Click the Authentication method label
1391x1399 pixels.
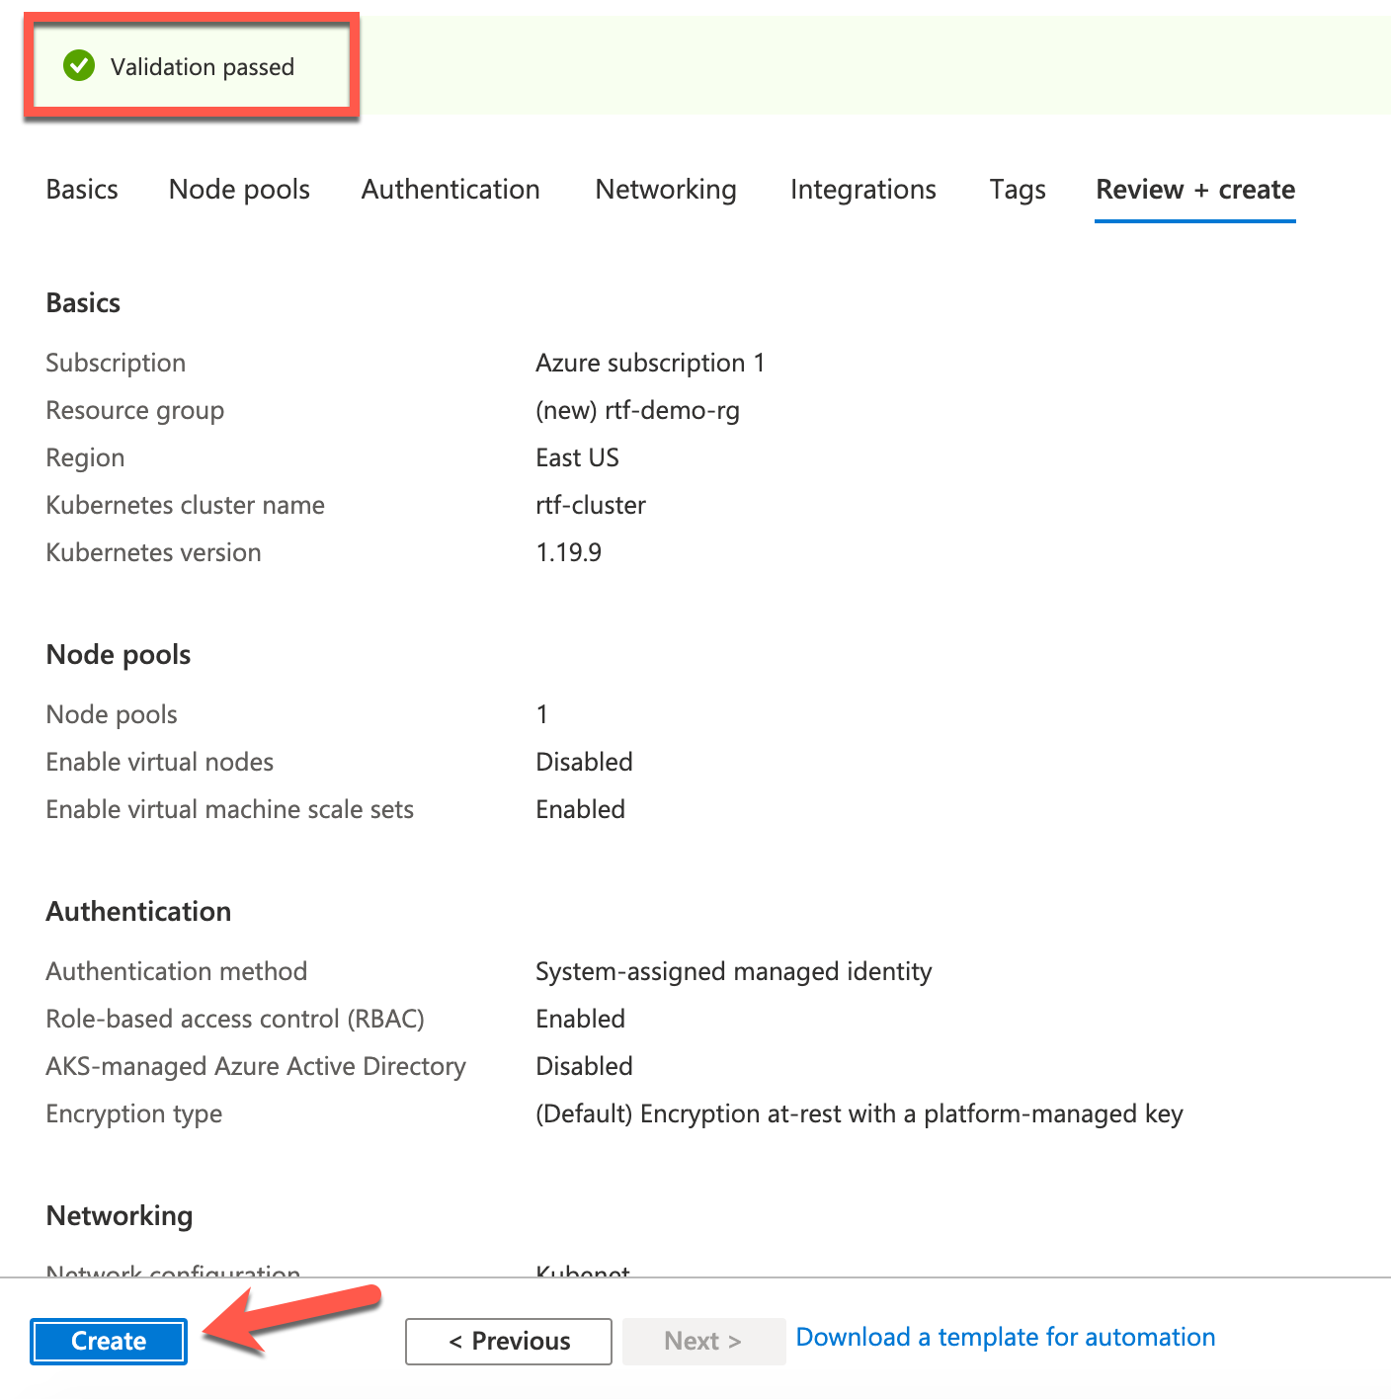click(176, 971)
